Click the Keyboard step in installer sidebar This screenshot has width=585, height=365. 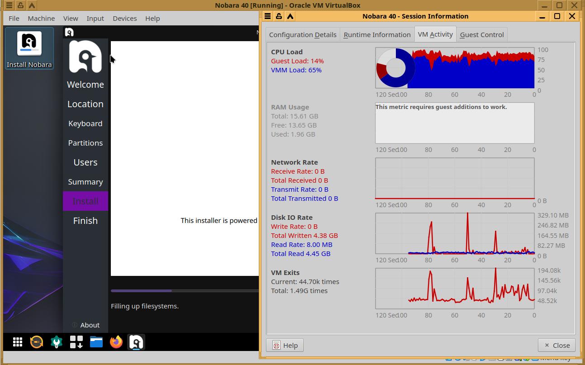[86, 123]
